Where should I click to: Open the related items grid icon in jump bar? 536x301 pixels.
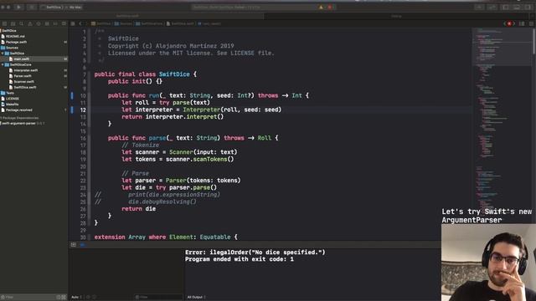point(73,23)
